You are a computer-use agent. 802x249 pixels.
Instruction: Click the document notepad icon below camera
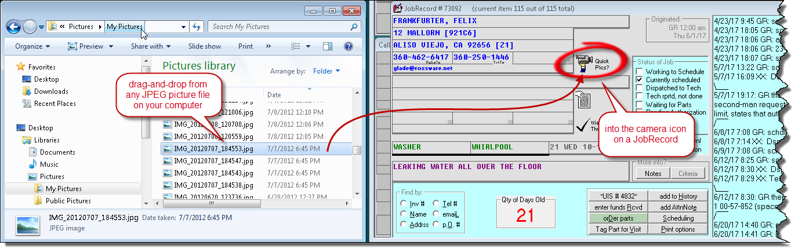point(583,100)
